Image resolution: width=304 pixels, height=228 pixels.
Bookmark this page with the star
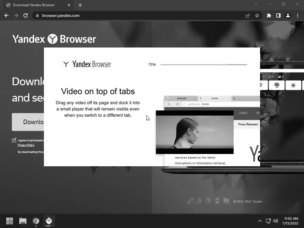[x=257, y=15]
